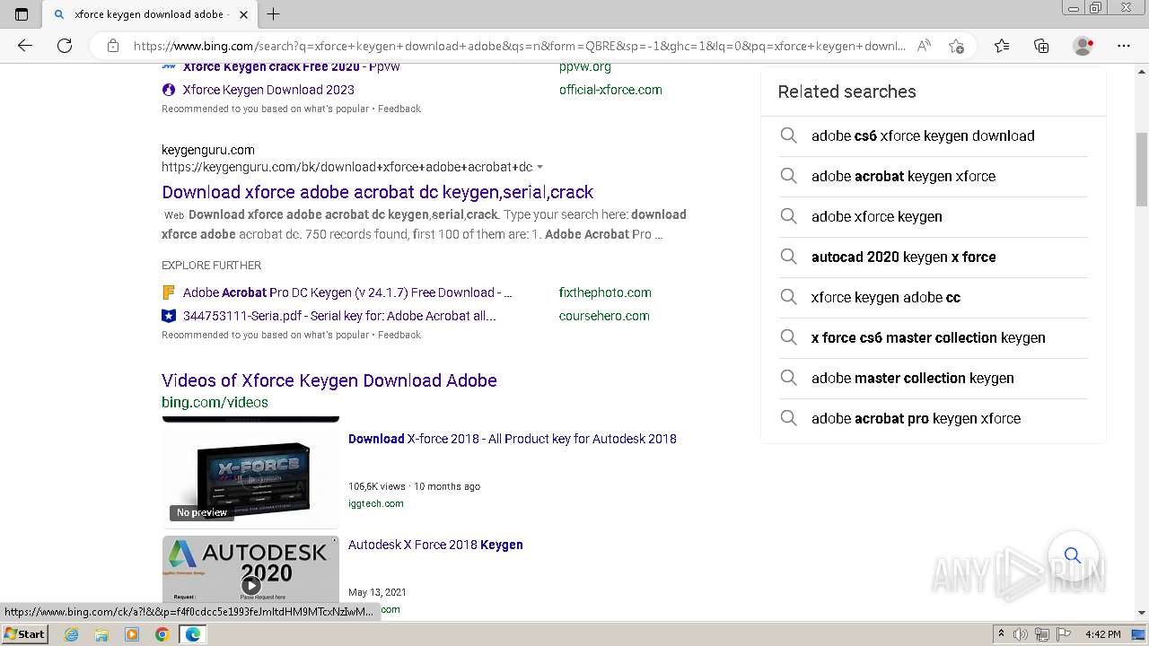Open Videos of Xforce Keygen Download Adobe
The width and height of the screenshot is (1149, 646).
click(329, 380)
